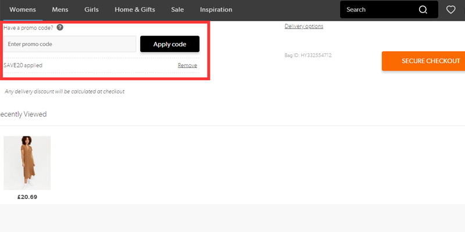
Task: Click the Enter promo code field
Action: (70, 44)
